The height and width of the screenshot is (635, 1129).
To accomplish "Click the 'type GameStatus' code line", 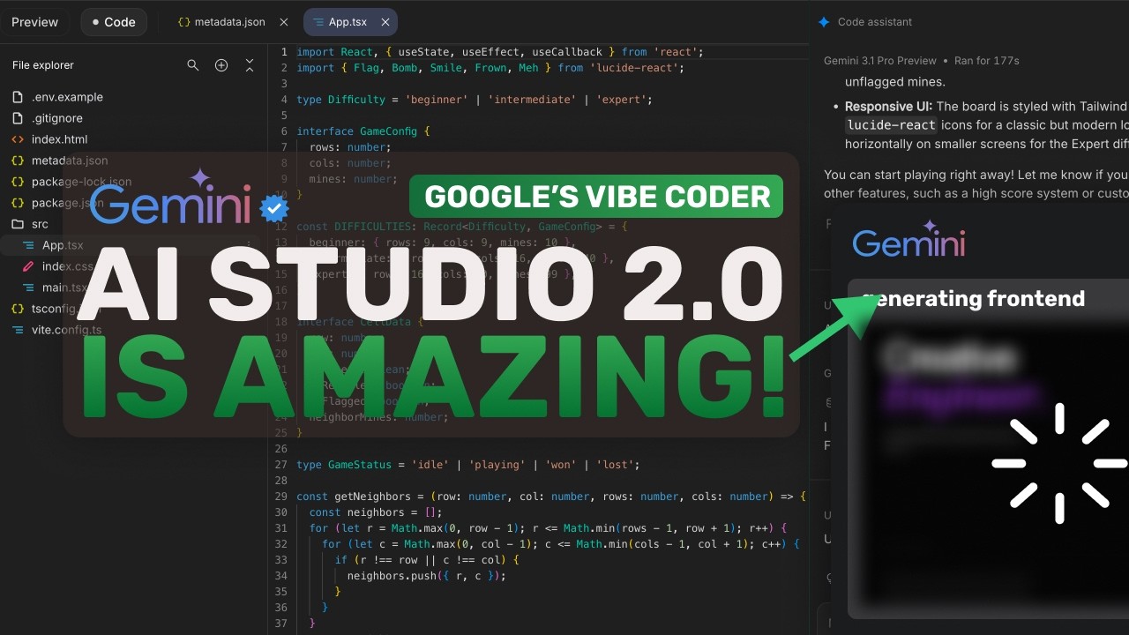I will [468, 465].
